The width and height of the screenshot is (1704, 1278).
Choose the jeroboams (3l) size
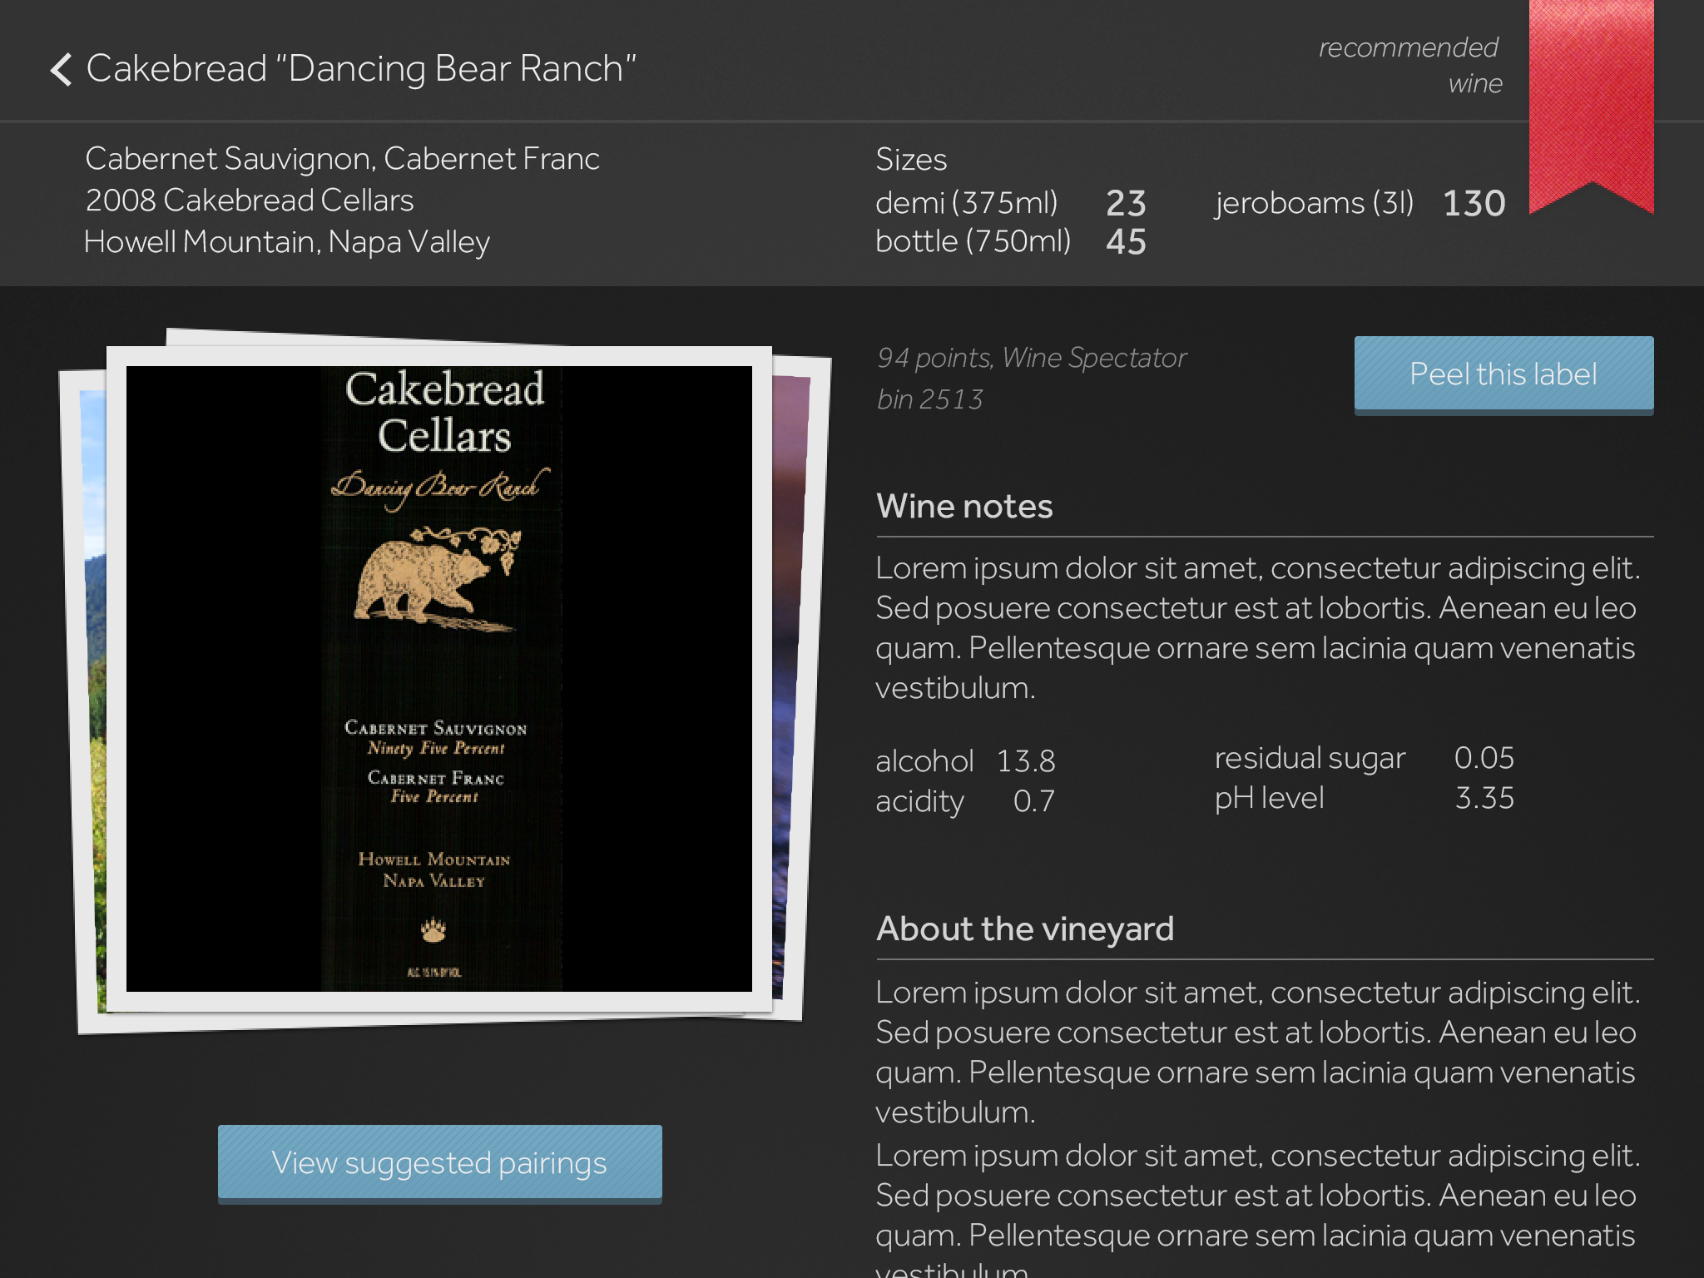point(1314,203)
